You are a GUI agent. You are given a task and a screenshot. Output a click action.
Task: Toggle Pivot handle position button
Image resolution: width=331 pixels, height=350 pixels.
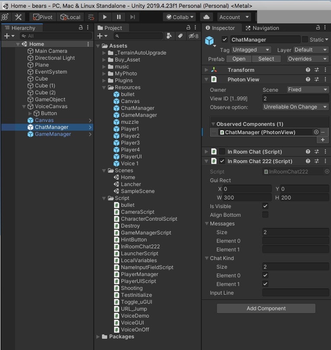(x=42, y=17)
